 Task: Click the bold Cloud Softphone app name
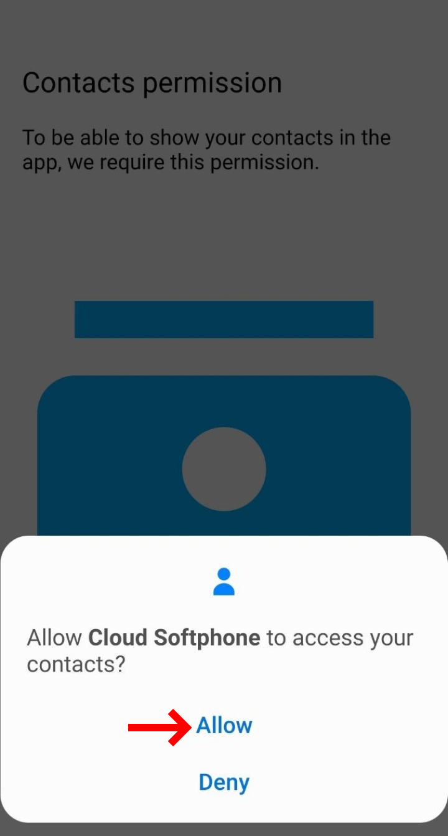(x=174, y=638)
